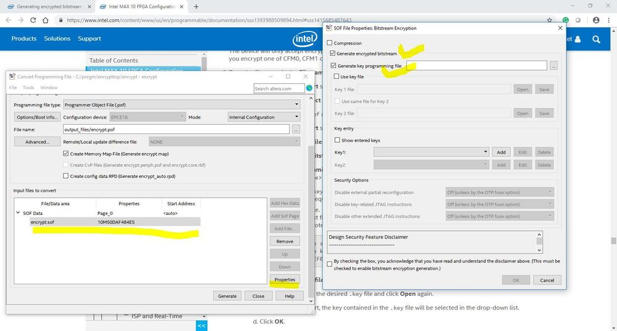Click the Remove button
This screenshot has width=617, height=331.
click(x=285, y=241)
